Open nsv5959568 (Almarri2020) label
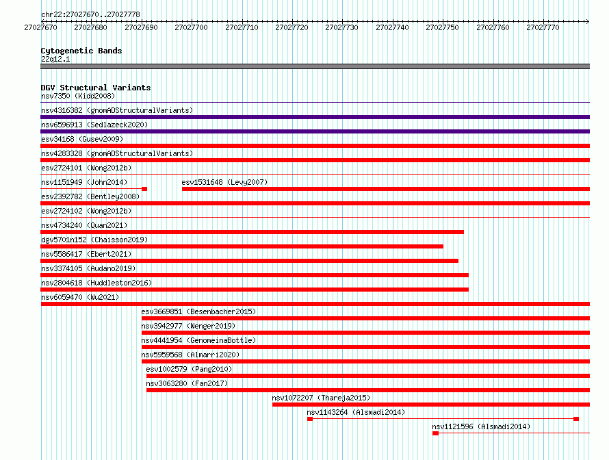Screen dimensions: 609x460 190,355
